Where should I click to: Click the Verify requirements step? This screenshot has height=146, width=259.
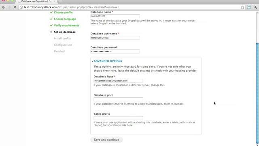click(66, 25)
